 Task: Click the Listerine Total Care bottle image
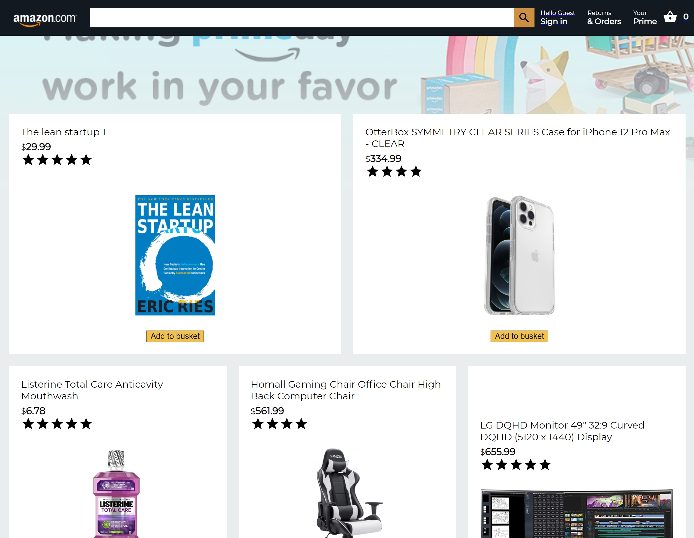tap(116, 493)
